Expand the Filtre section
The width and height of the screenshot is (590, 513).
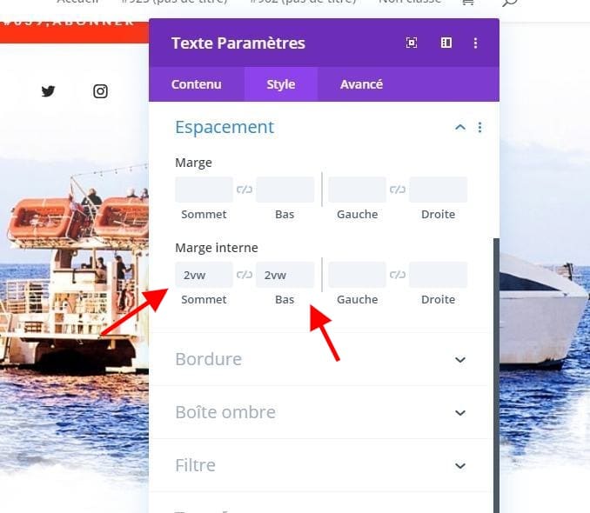(321, 465)
